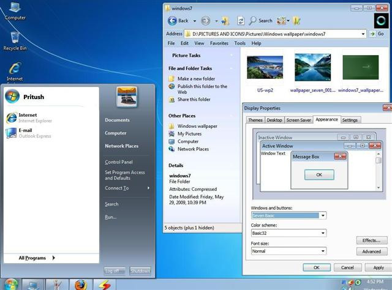
Task: Expand All Programs in the Start menu
Action: (37, 258)
